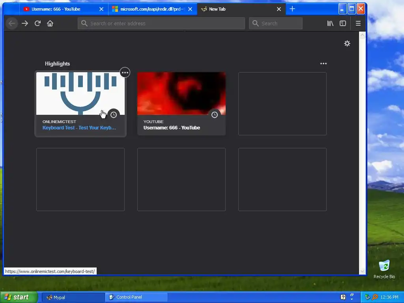This screenshot has height=303, width=404.
Task: Open the Highlights section options menu
Action: (x=324, y=64)
